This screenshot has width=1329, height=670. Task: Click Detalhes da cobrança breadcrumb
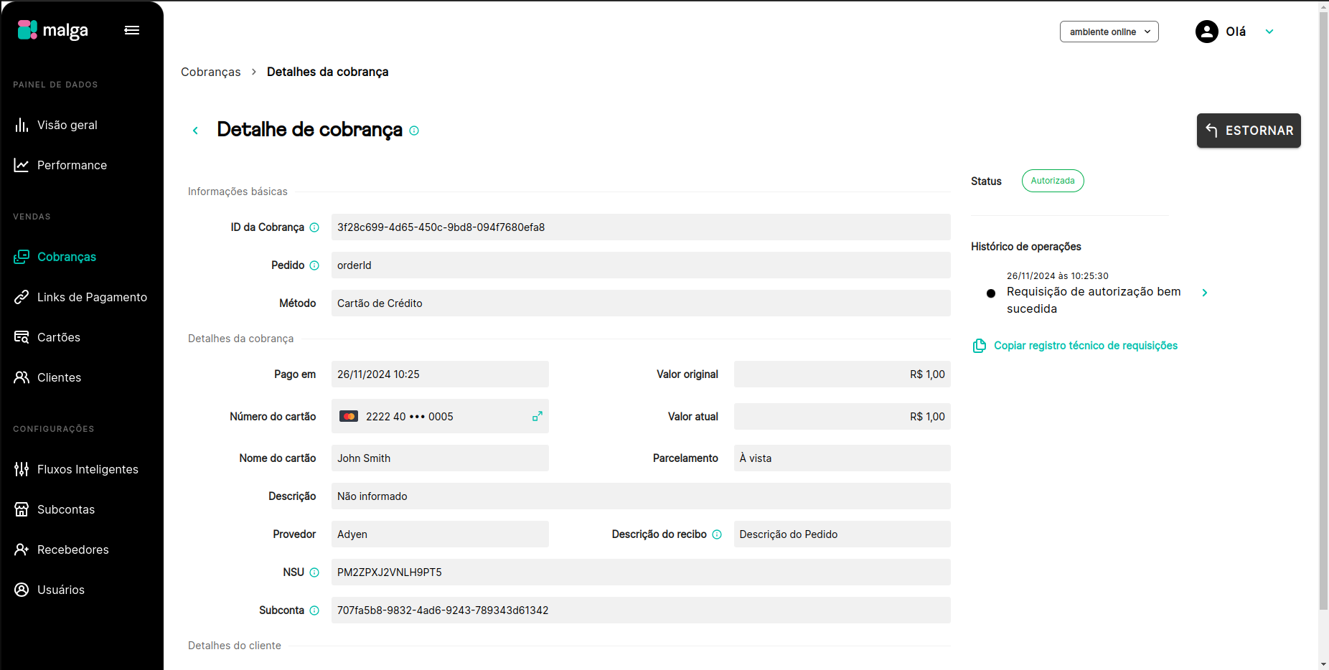(x=327, y=72)
